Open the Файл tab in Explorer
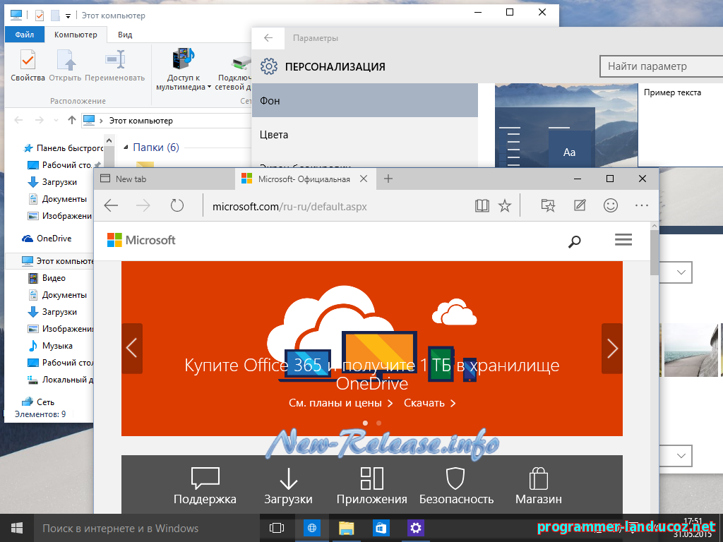This screenshot has width=723, height=542. coord(25,35)
